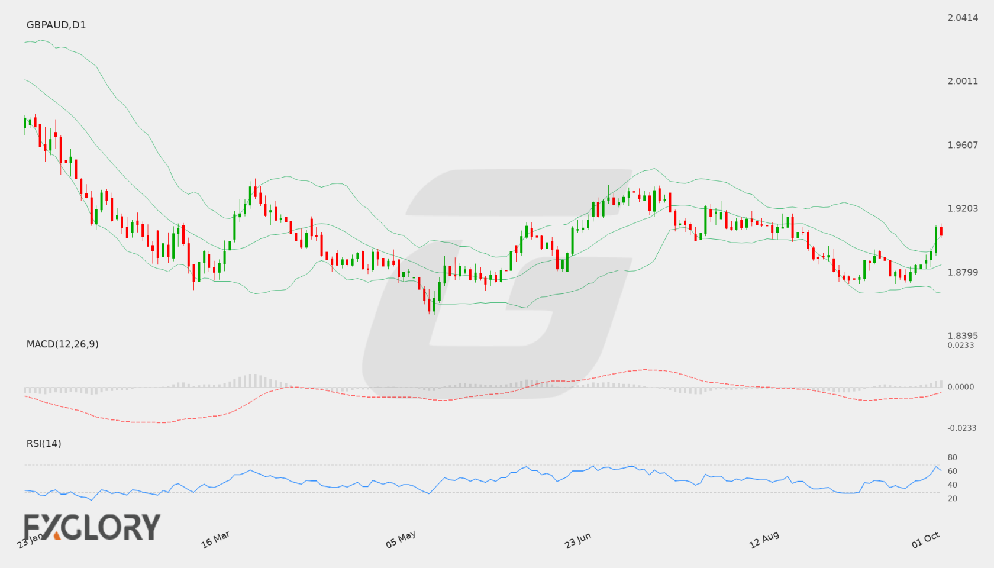This screenshot has height=568, width=994.
Task: Click the MACD(12,26,9) indicator label
Action: point(63,344)
